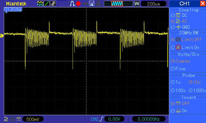The image size is (206, 123).
Task: Click the AC coupling status icon at bottom
Action: click(x=6, y=119)
